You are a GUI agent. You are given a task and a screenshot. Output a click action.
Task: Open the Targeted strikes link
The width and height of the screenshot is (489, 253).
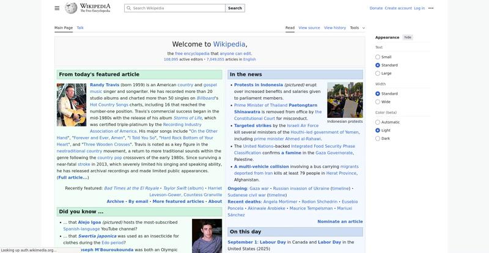point(252,125)
